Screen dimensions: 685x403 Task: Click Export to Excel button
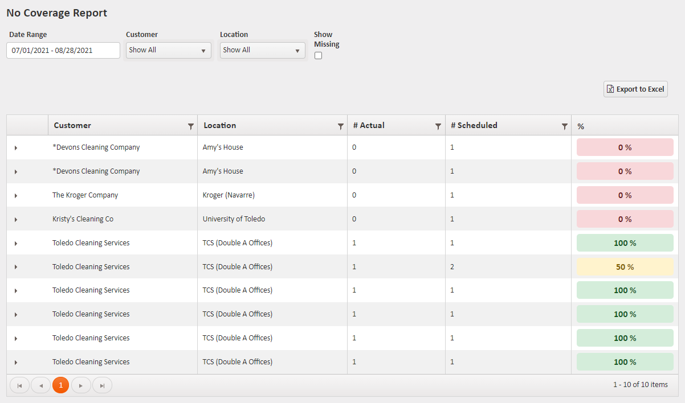pos(635,89)
